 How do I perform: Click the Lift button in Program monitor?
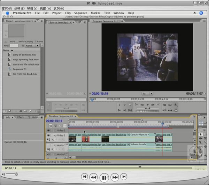[x=165, y=110]
